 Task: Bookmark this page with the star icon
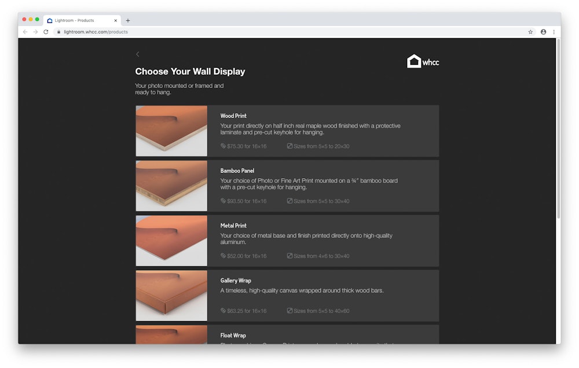(x=530, y=32)
